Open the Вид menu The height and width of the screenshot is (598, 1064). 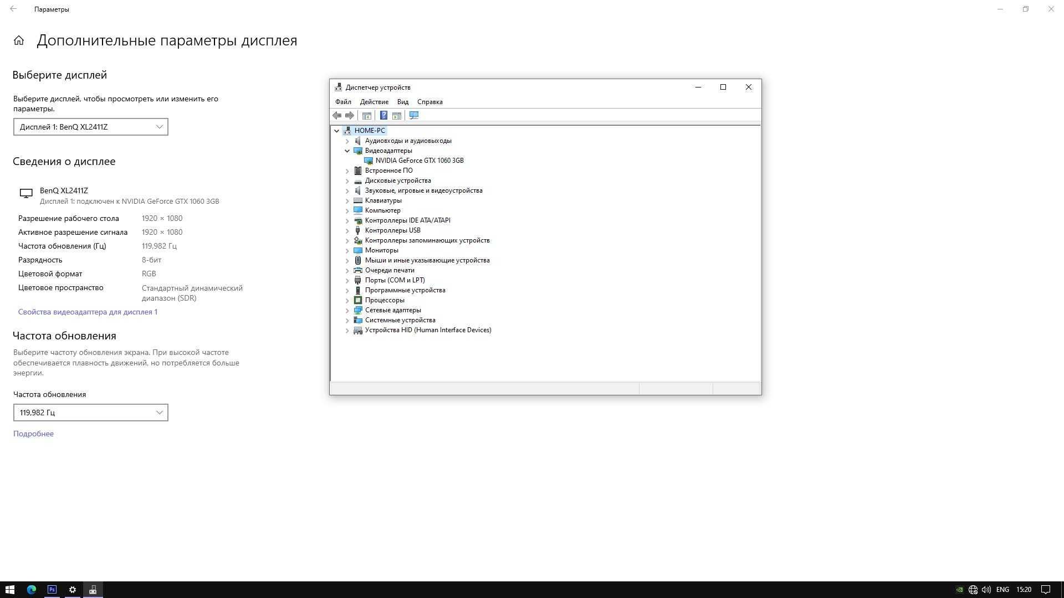pos(403,102)
